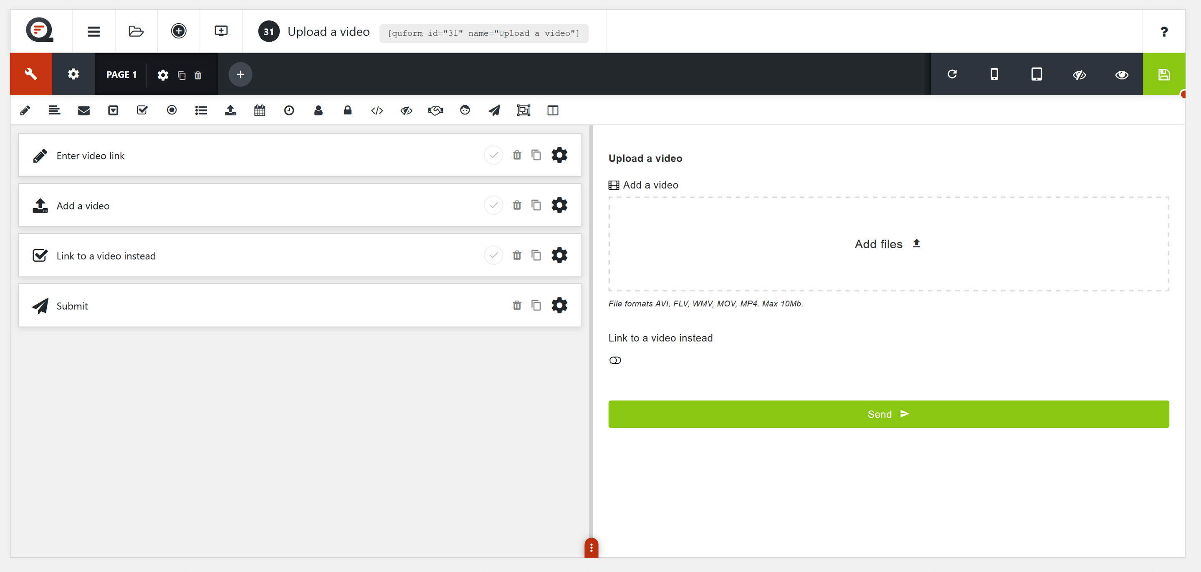
Task: Open settings for Add a video
Action: (x=559, y=205)
